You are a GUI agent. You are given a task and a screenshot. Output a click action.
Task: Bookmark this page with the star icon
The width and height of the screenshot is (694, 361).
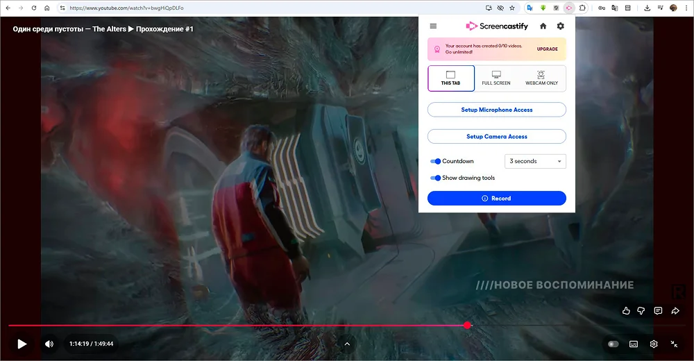512,8
